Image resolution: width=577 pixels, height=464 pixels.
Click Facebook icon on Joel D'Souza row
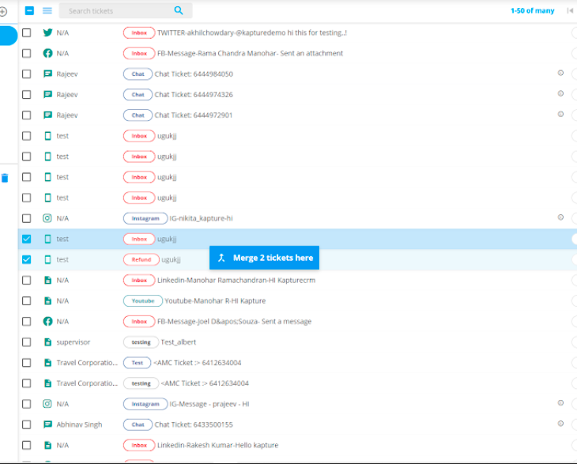(x=47, y=321)
